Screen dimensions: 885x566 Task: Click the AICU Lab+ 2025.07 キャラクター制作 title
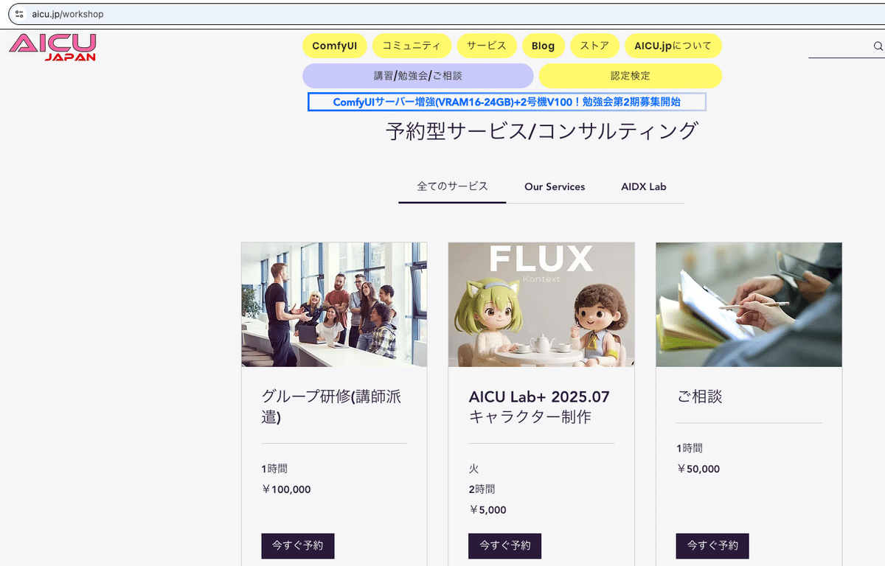click(x=539, y=407)
